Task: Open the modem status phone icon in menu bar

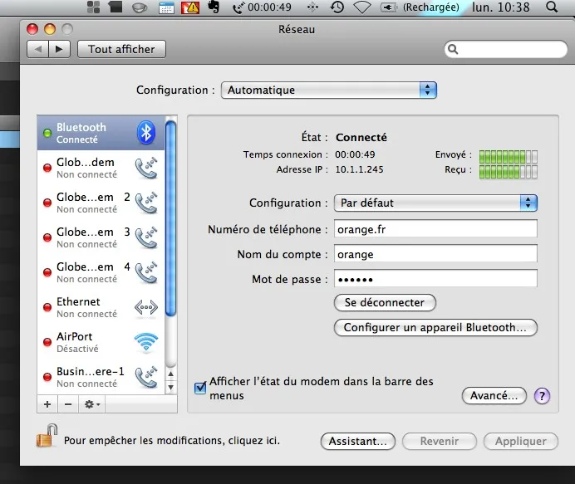Action: [x=238, y=7]
